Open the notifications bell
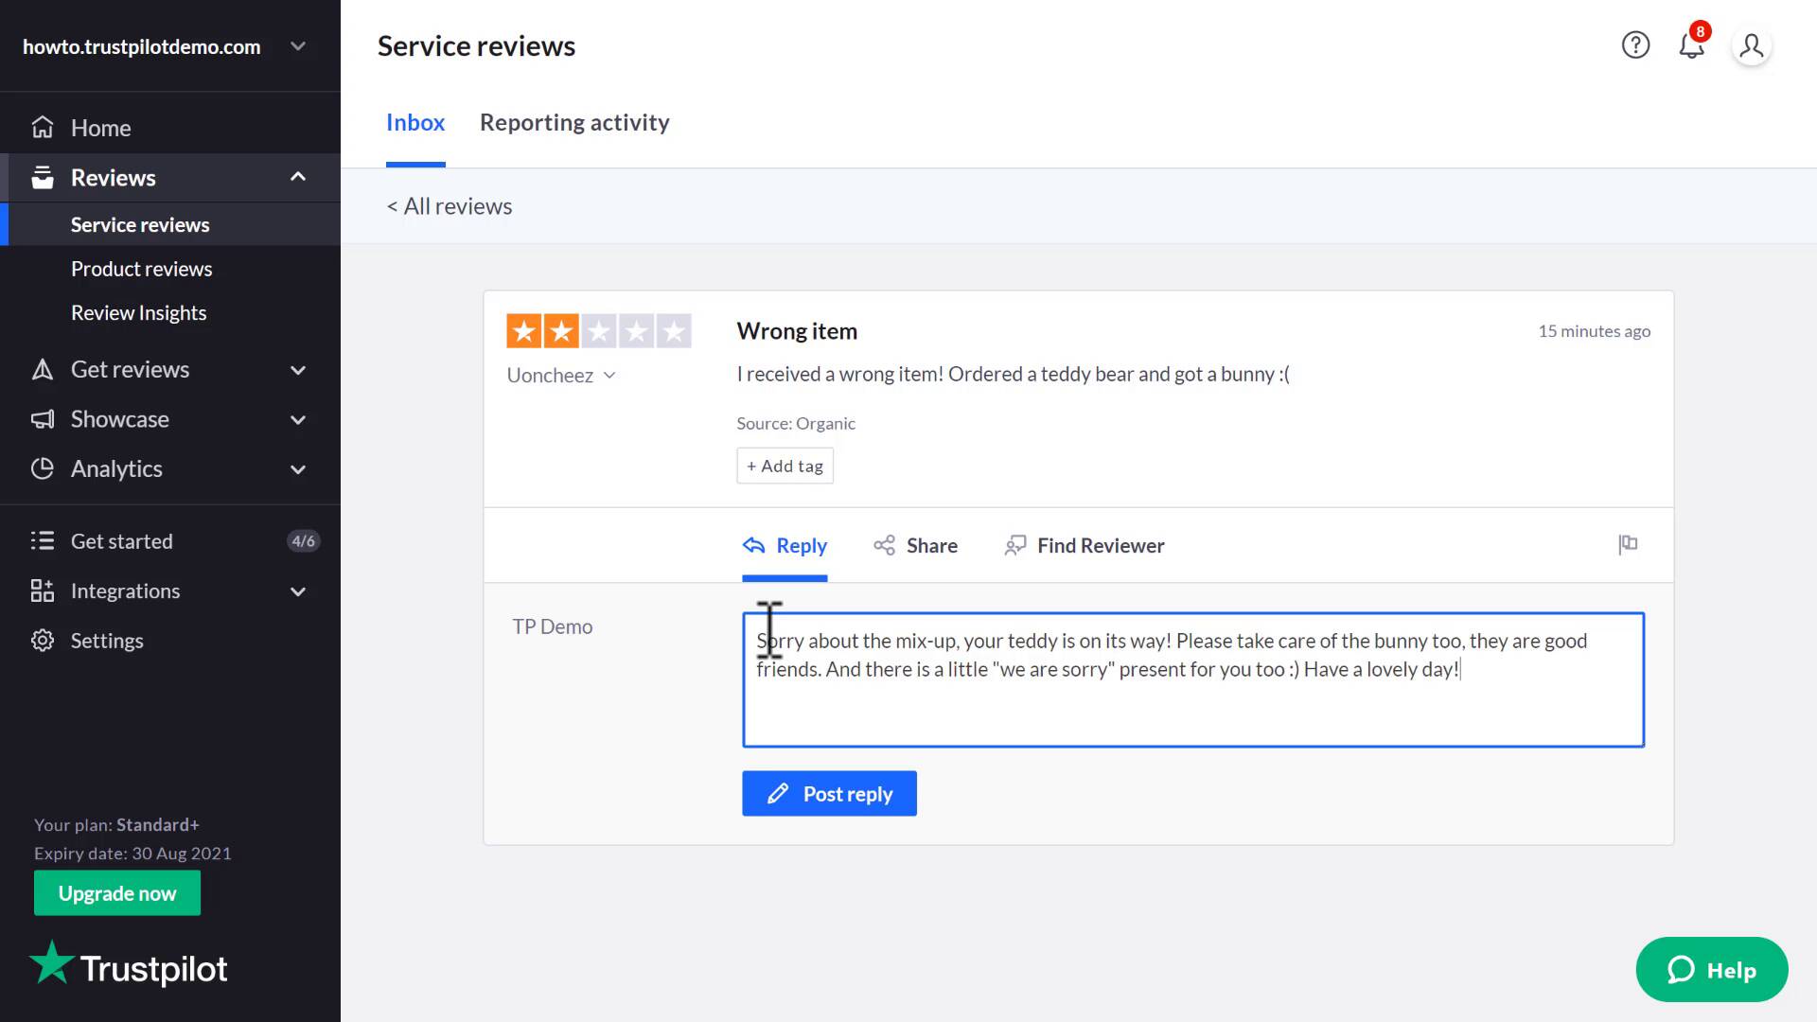This screenshot has height=1022, width=1817. click(1691, 45)
